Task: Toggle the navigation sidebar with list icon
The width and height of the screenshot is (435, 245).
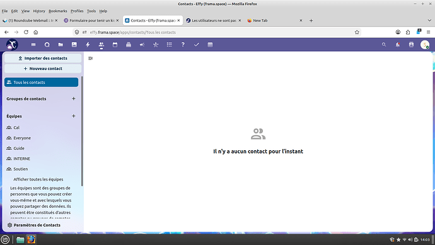Action: [90, 58]
